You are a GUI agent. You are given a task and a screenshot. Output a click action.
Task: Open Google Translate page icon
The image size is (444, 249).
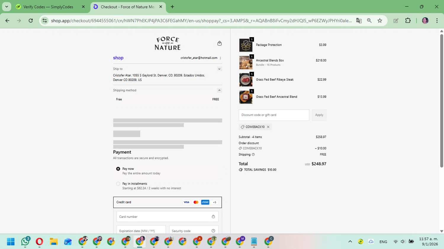click(x=359, y=21)
